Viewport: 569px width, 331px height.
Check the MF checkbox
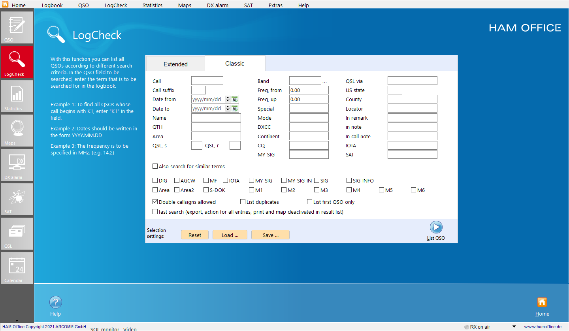[x=206, y=181]
